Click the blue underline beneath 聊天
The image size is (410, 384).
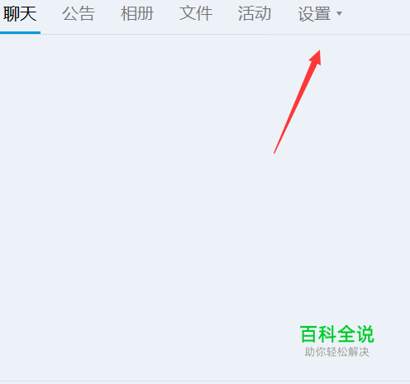pos(20,32)
